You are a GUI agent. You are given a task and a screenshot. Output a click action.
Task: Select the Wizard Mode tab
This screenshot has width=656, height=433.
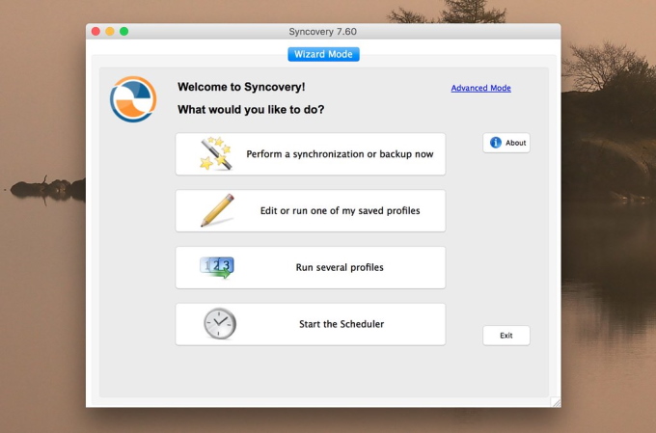[323, 54]
